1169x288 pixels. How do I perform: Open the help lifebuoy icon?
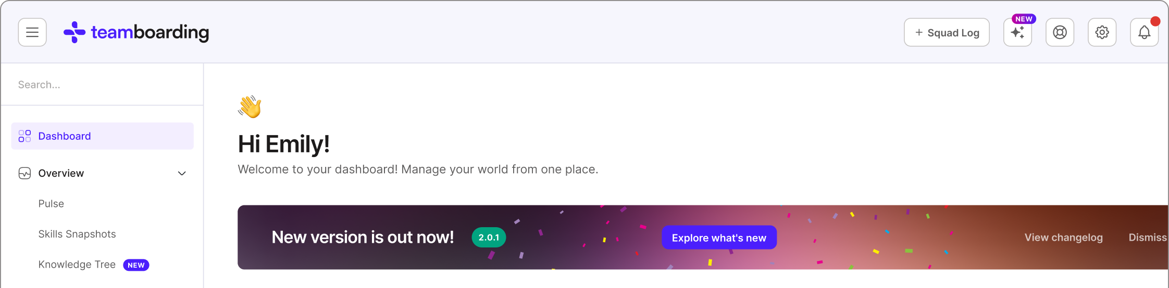pos(1060,33)
